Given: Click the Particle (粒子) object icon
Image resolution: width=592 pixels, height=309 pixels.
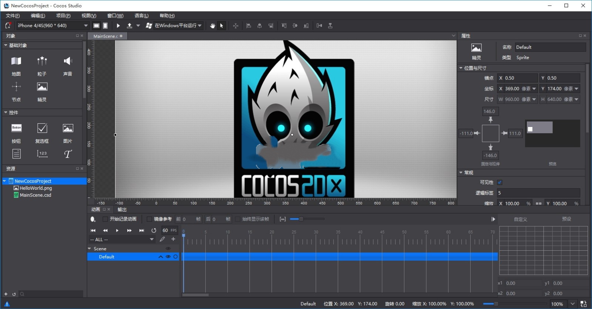Looking at the screenshot, I should (x=42, y=61).
